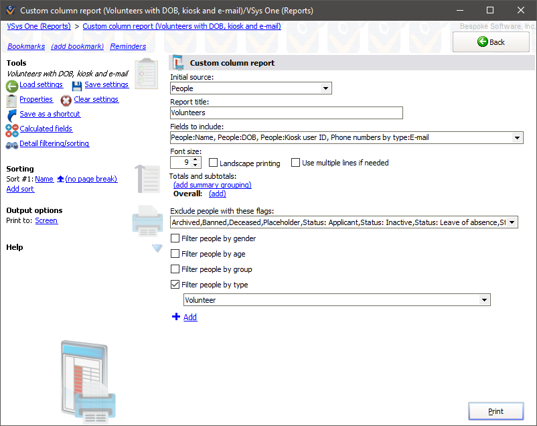The image size is (537, 426).
Task: Open the Initial source dropdown showing People
Action: (325, 88)
